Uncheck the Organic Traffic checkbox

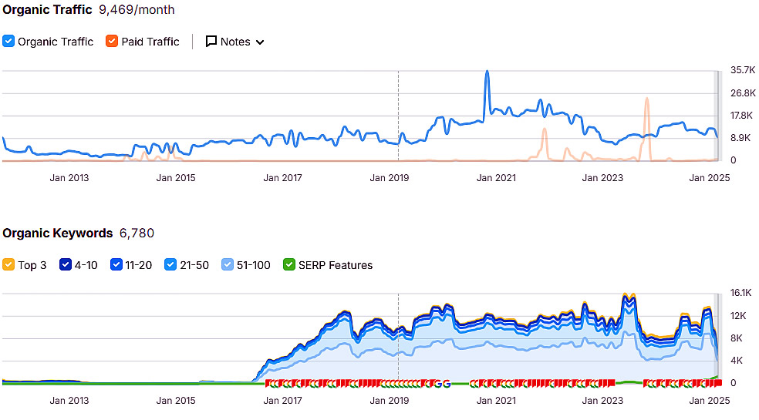(x=8, y=42)
